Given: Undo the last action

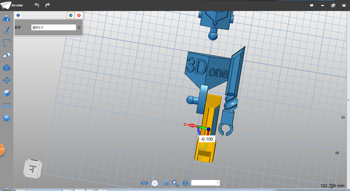Looking at the screenshot, I should coord(37,5).
